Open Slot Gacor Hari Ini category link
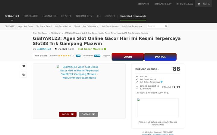217x135 pixels. tap(63, 26)
